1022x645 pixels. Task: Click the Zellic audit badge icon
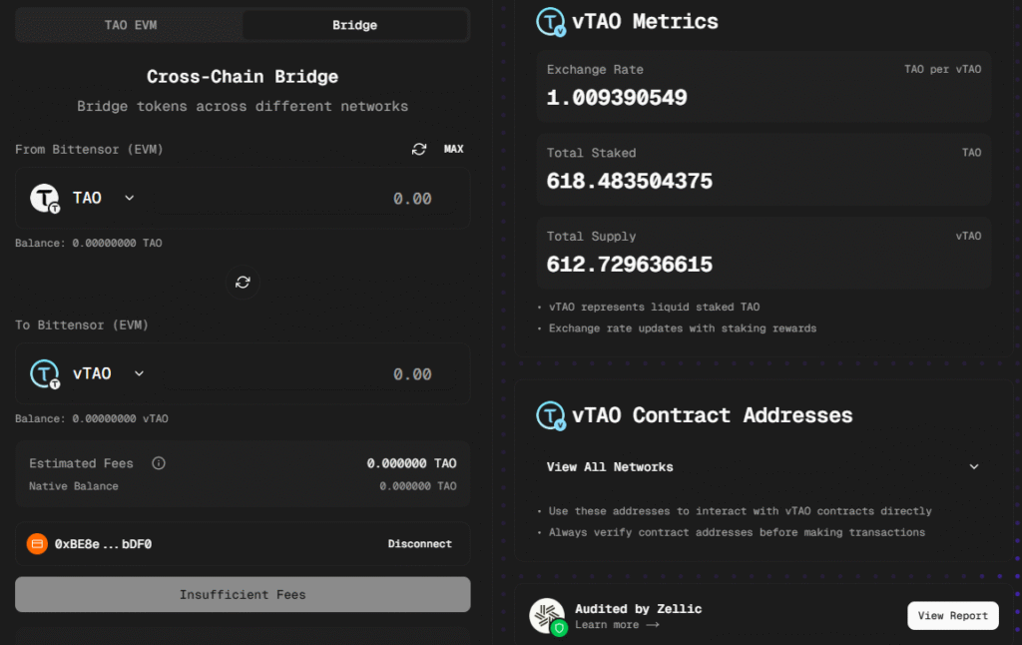point(547,616)
